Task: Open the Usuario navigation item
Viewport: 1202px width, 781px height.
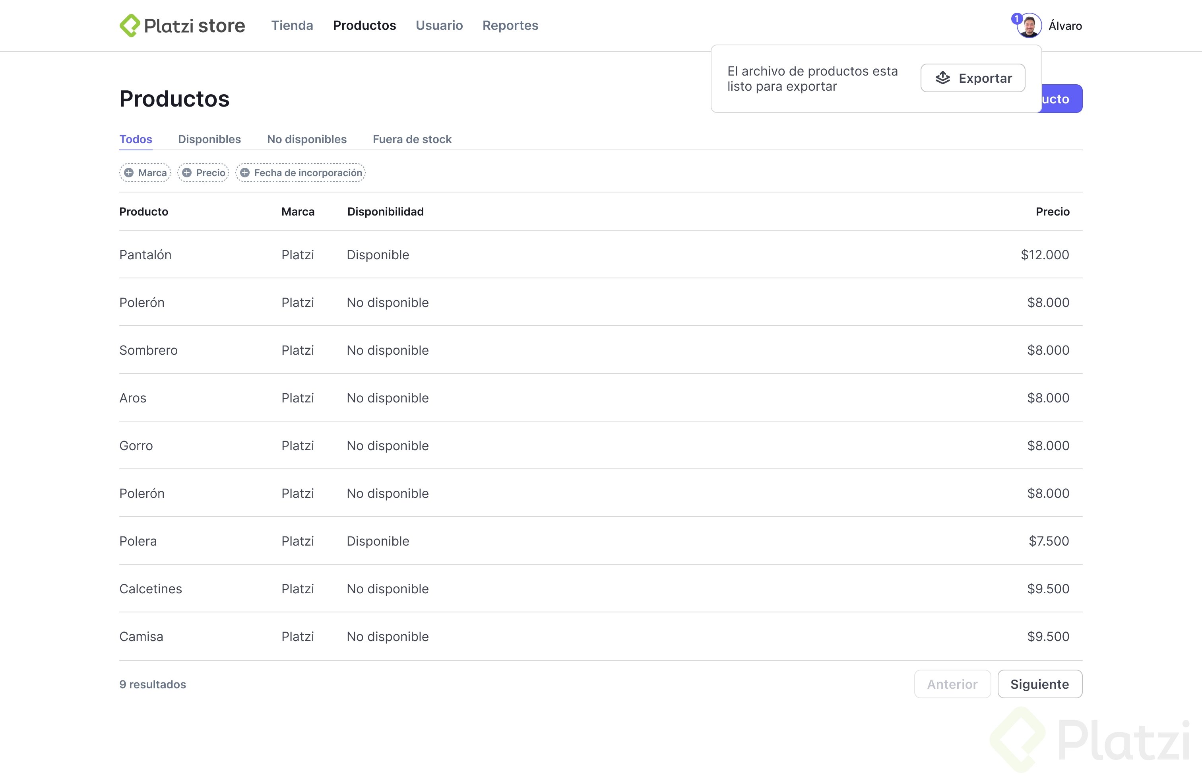Action: click(x=439, y=25)
